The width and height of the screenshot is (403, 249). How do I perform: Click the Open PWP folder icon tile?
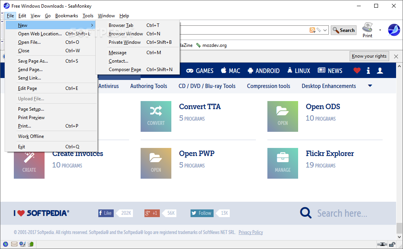tap(156, 163)
